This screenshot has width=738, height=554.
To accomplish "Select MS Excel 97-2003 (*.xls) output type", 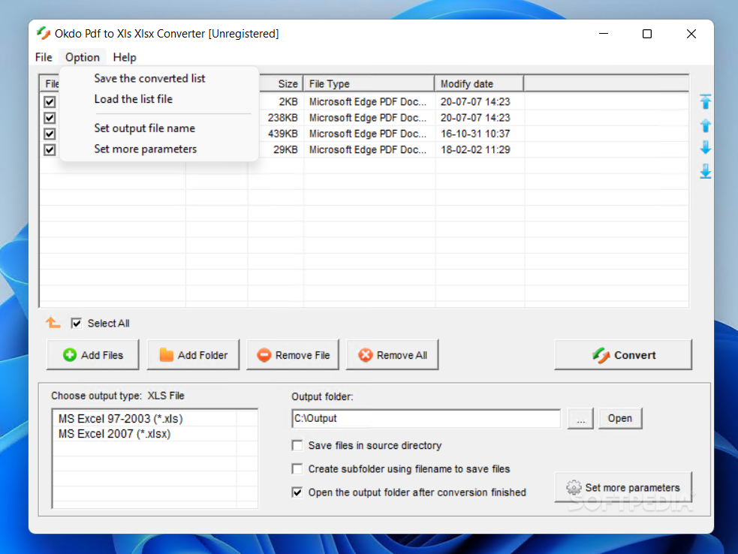I will tap(120, 418).
